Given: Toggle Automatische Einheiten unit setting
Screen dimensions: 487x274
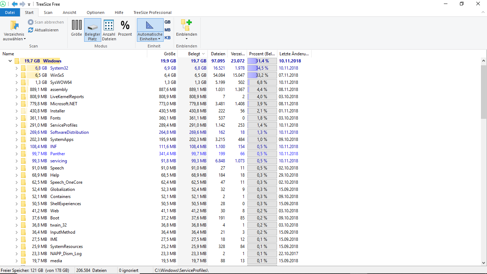Looking at the screenshot, I should (x=150, y=30).
